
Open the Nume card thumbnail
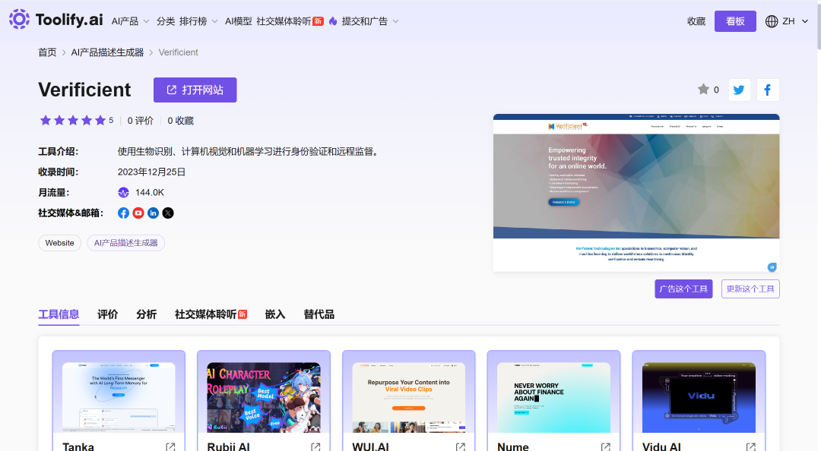coord(554,398)
